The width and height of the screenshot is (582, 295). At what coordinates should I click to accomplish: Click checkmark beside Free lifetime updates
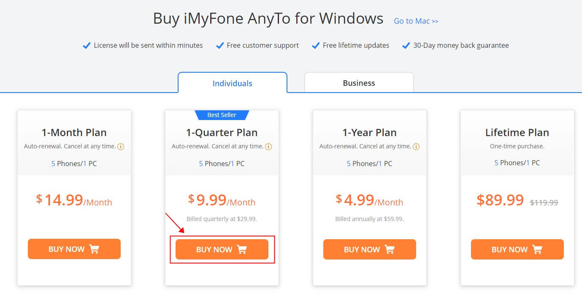tap(315, 45)
